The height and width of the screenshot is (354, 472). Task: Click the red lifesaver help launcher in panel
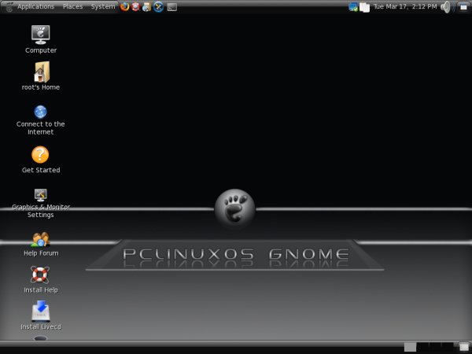(136, 6)
